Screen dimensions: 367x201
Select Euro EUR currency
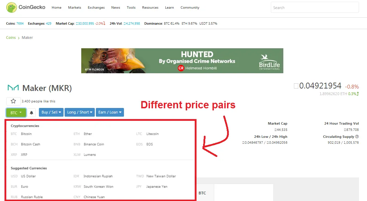pyautogui.click(x=19, y=186)
